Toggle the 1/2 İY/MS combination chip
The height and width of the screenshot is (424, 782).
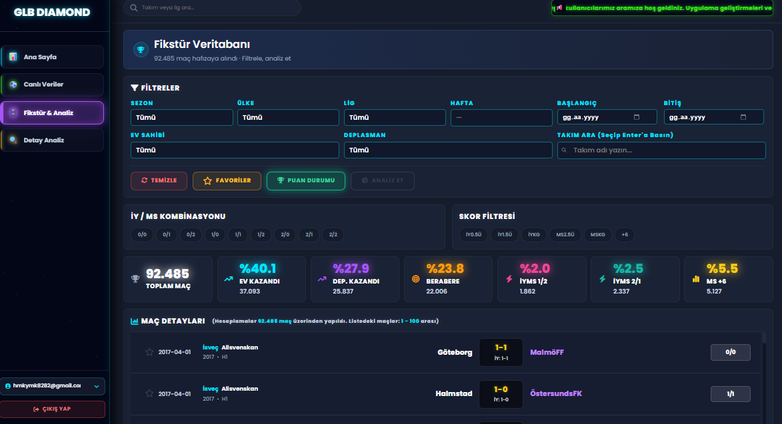point(261,234)
